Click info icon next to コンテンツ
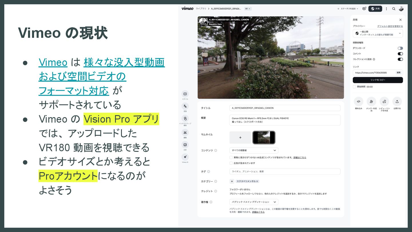The height and width of the screenshot is (232, 412). (216, 150)
